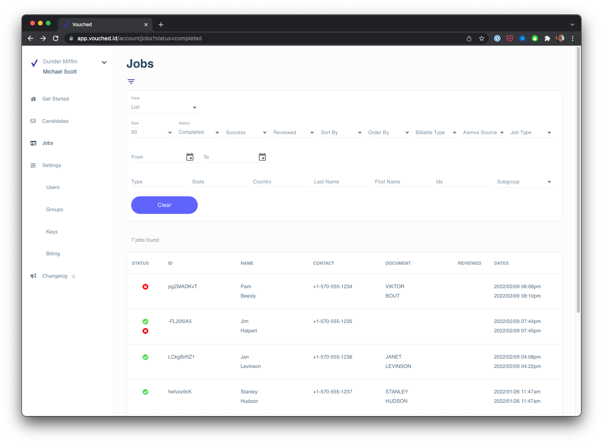Click the red failed status icon for Pam Beesly
This screenshot has height=445, width=603.
pyautogui.click(x=145, y=287)
